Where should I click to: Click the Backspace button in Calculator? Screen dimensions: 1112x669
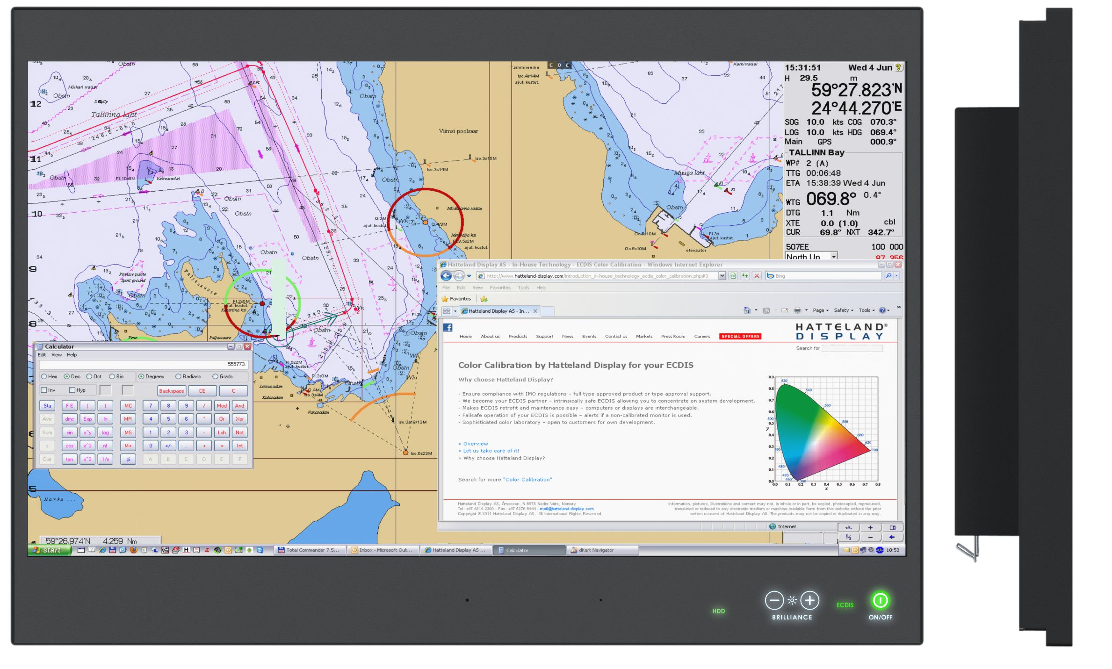172,391
